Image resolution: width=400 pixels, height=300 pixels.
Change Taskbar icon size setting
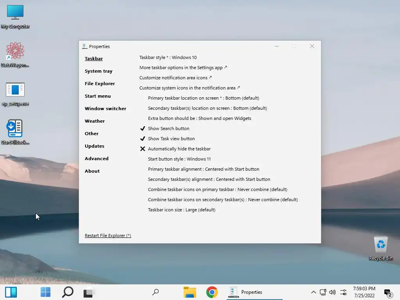tap(182, 210)
